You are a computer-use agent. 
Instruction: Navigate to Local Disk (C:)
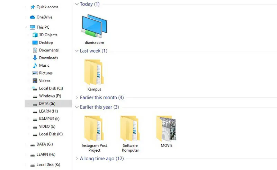[51, 88]
